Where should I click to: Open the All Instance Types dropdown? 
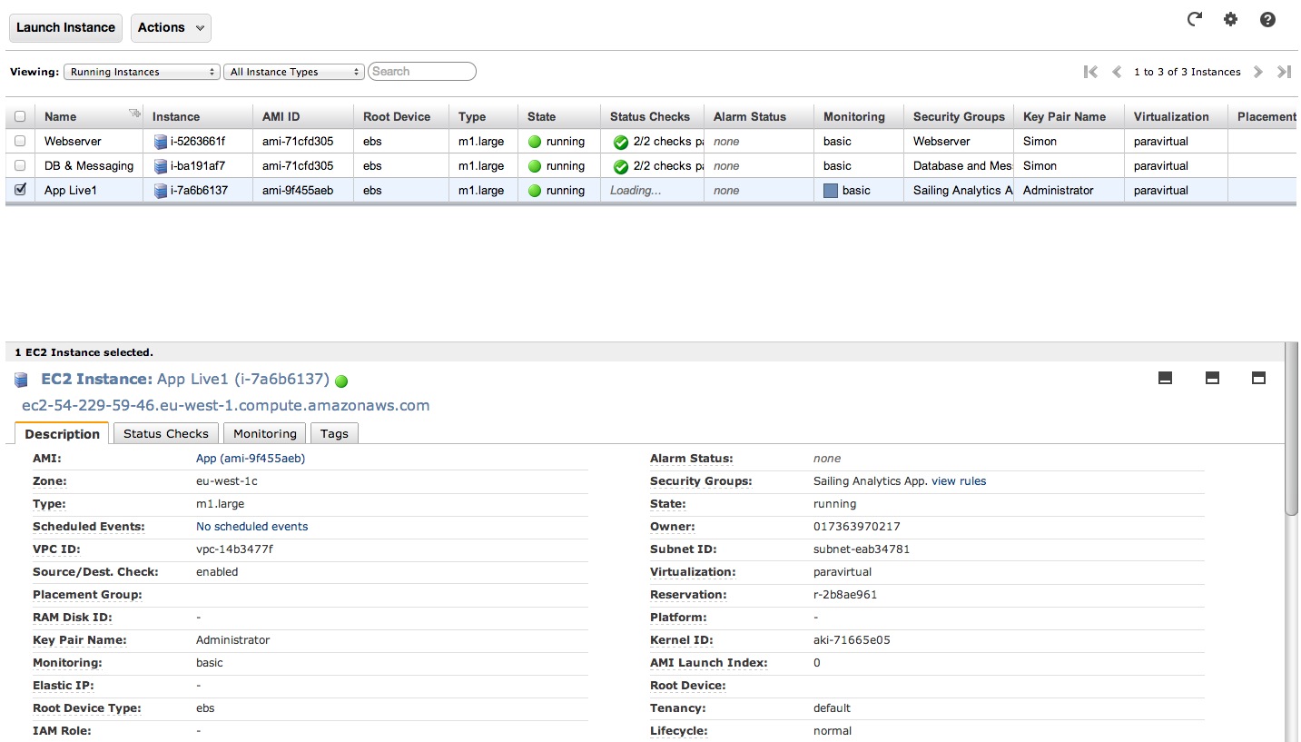(293, 72)
